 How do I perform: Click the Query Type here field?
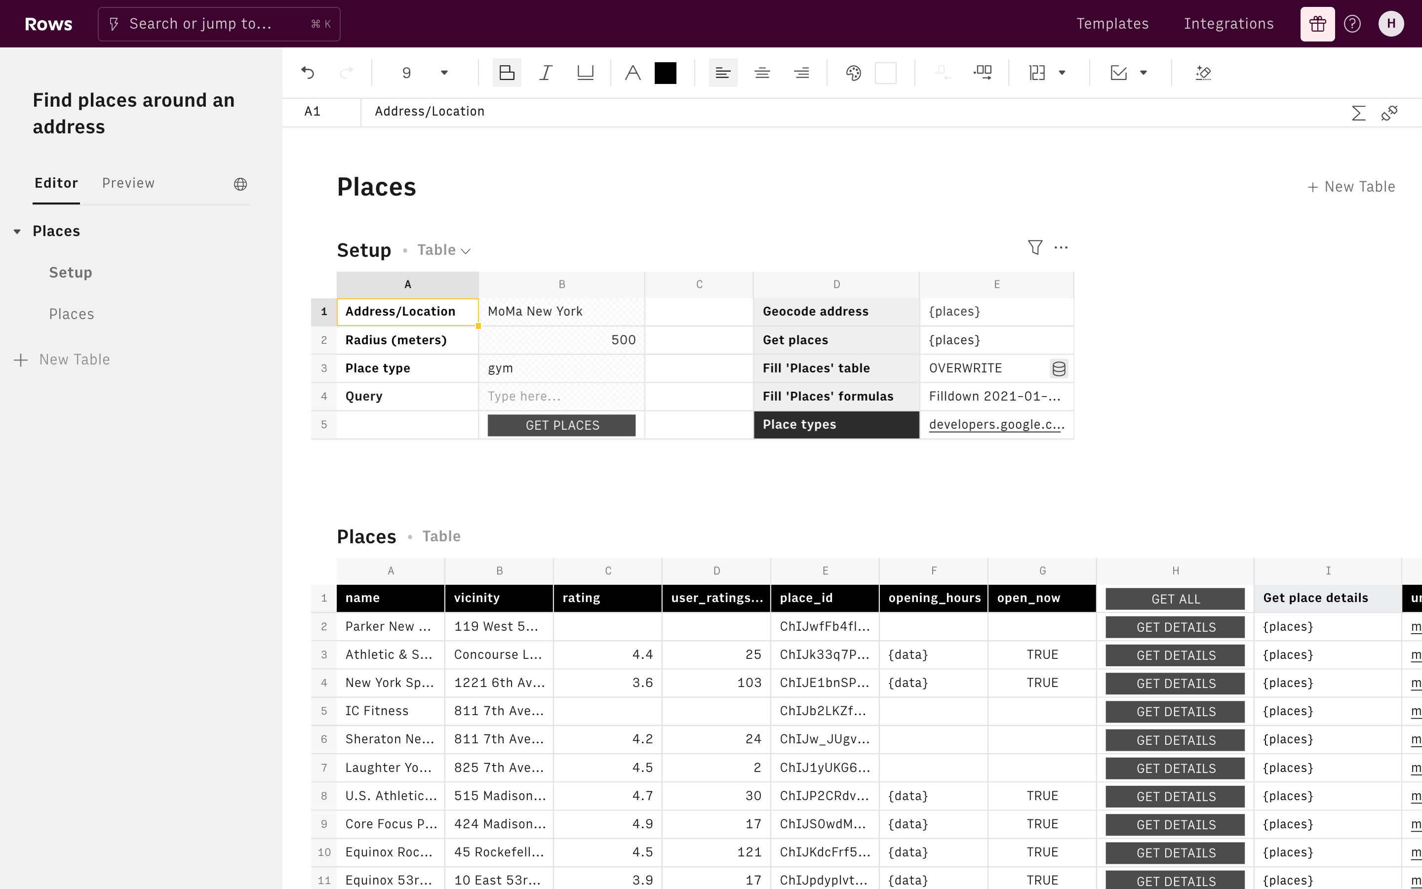(x=562, y=396)
